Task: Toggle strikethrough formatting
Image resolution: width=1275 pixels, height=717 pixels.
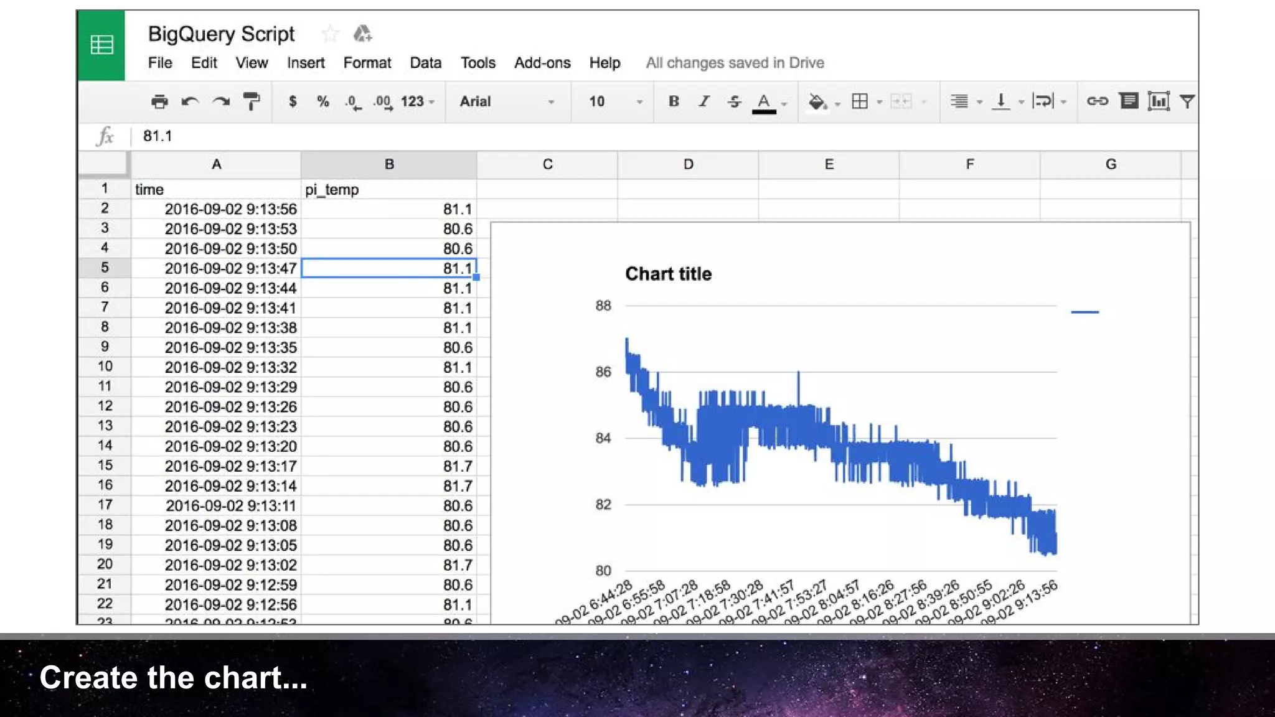Action: [734, 101]
